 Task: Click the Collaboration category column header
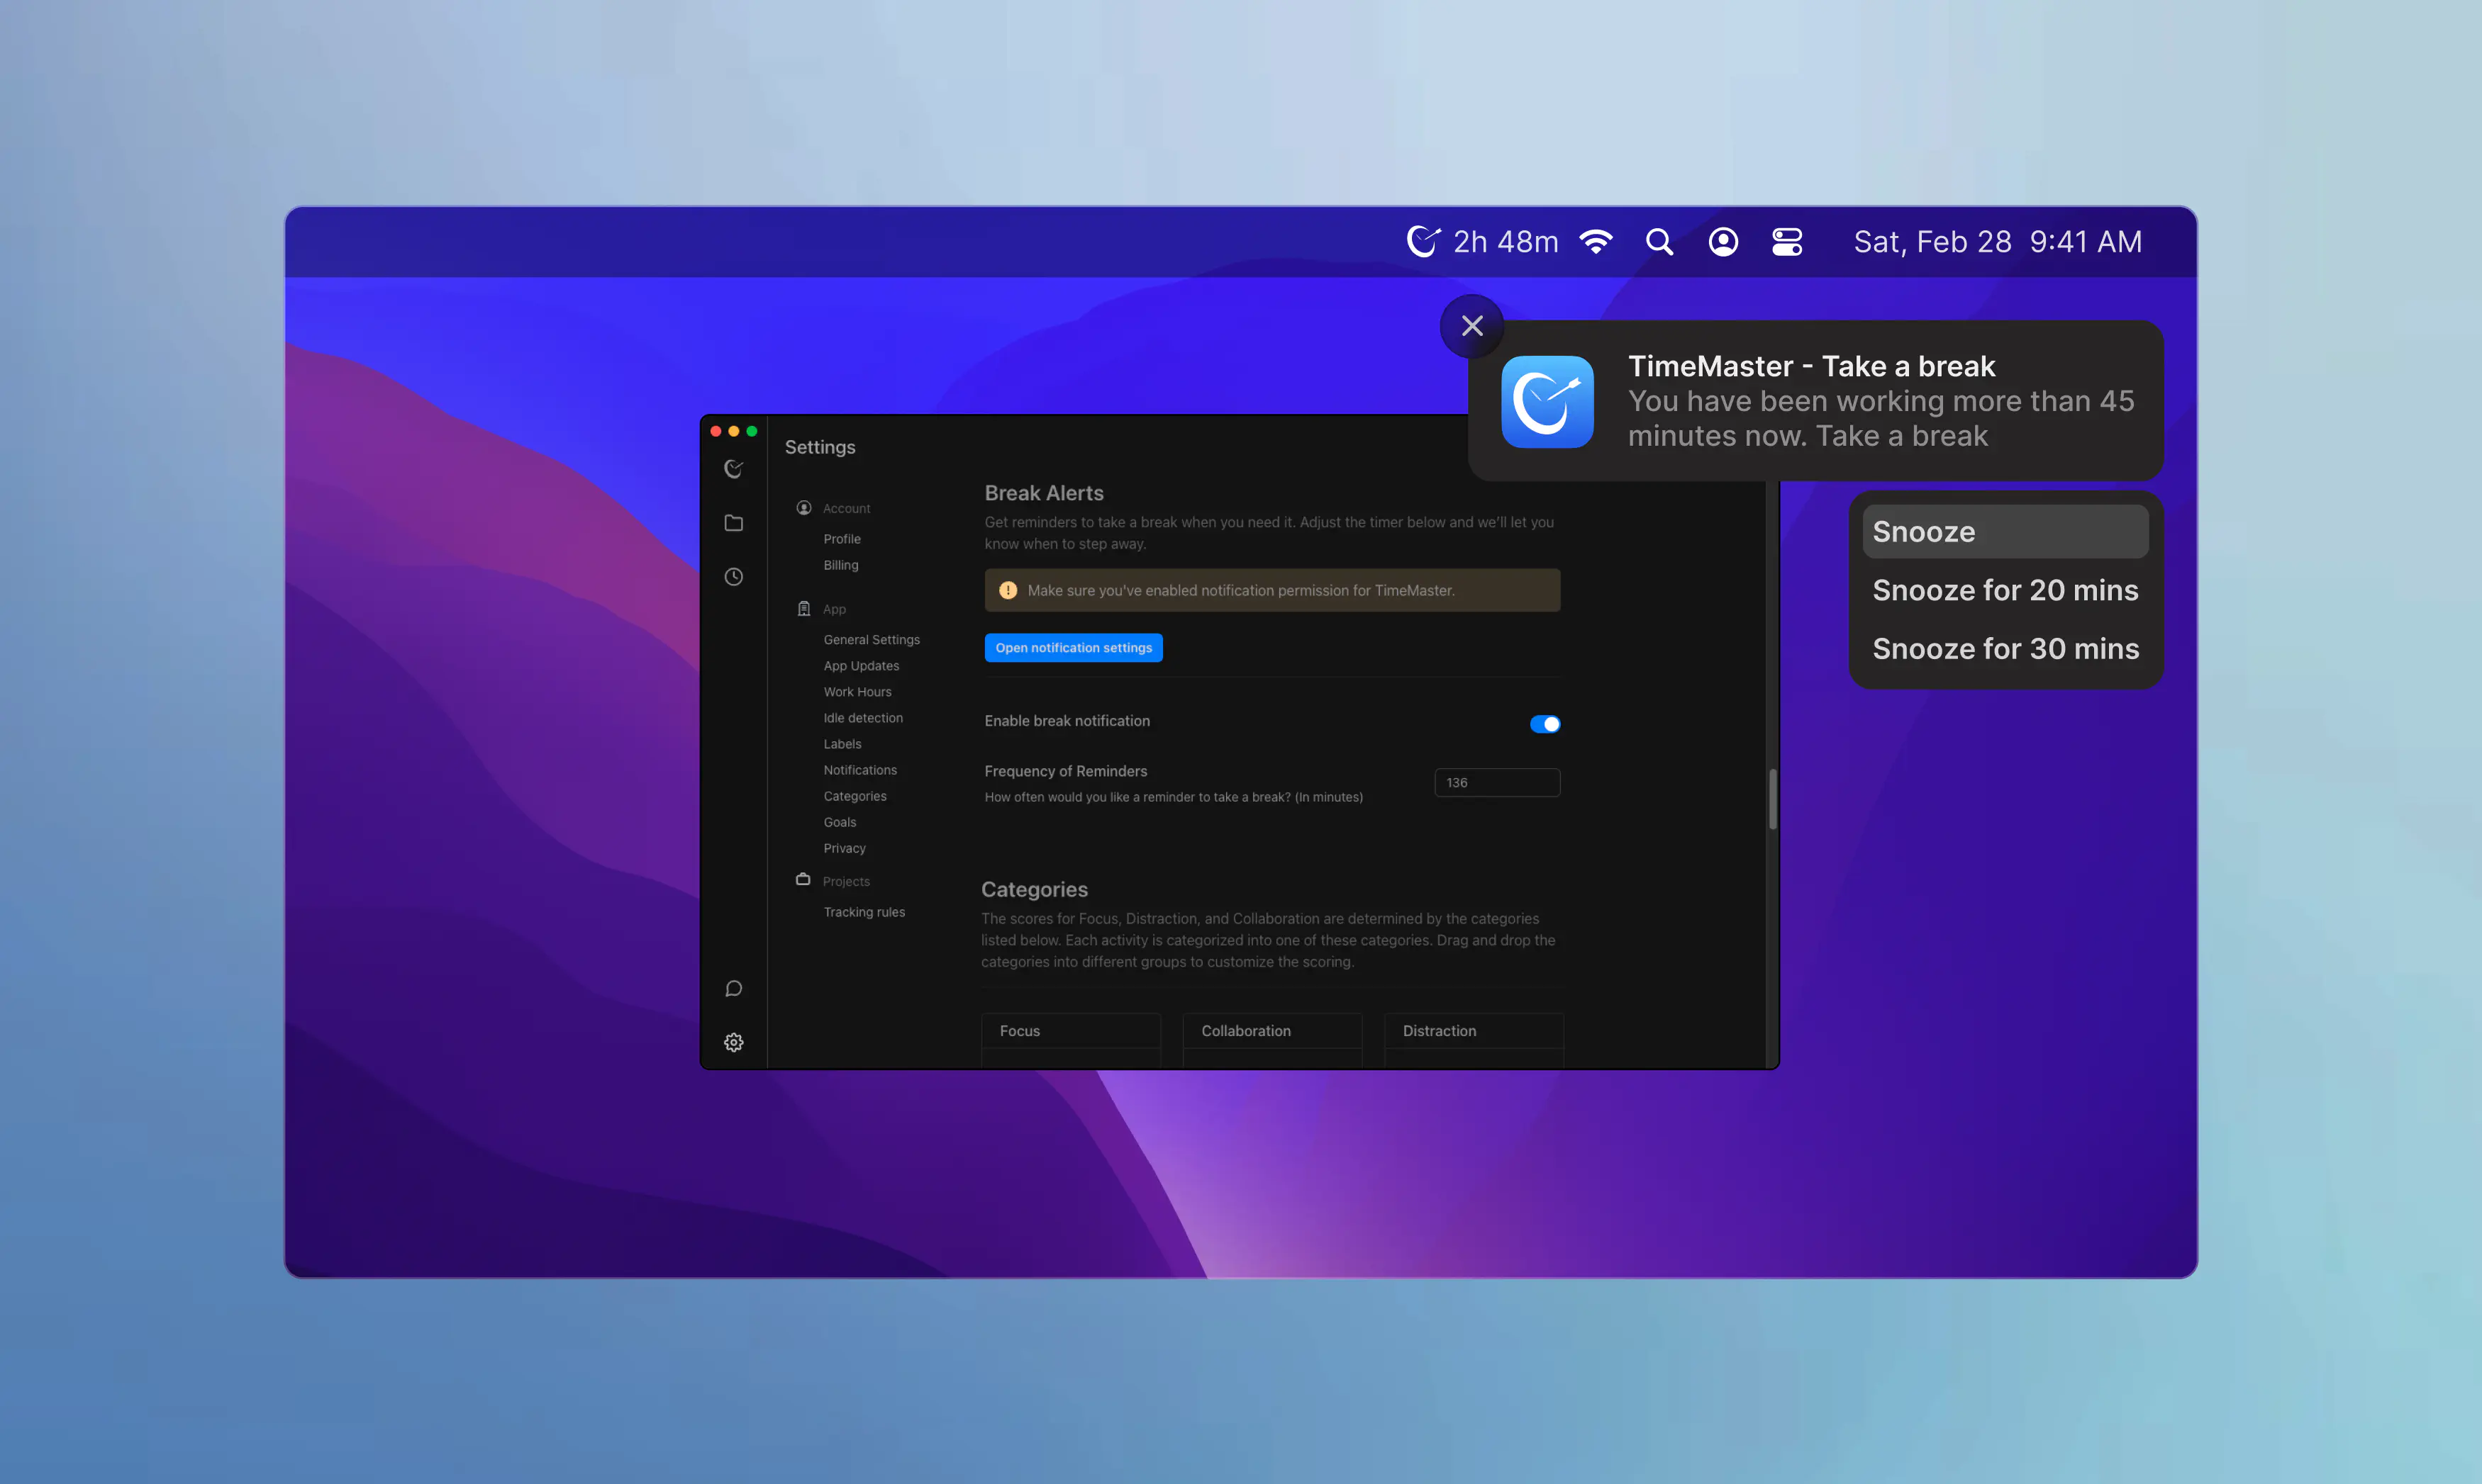(x=1271, y=1031)
